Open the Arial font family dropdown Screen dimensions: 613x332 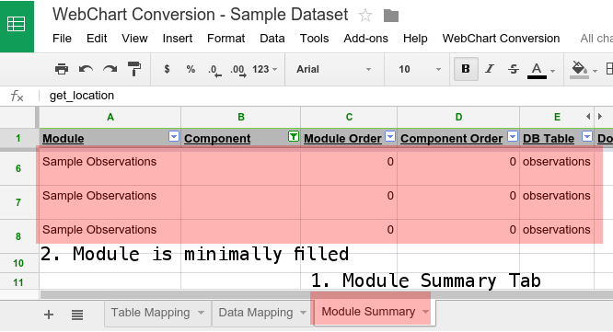click(x=333, y=69)
